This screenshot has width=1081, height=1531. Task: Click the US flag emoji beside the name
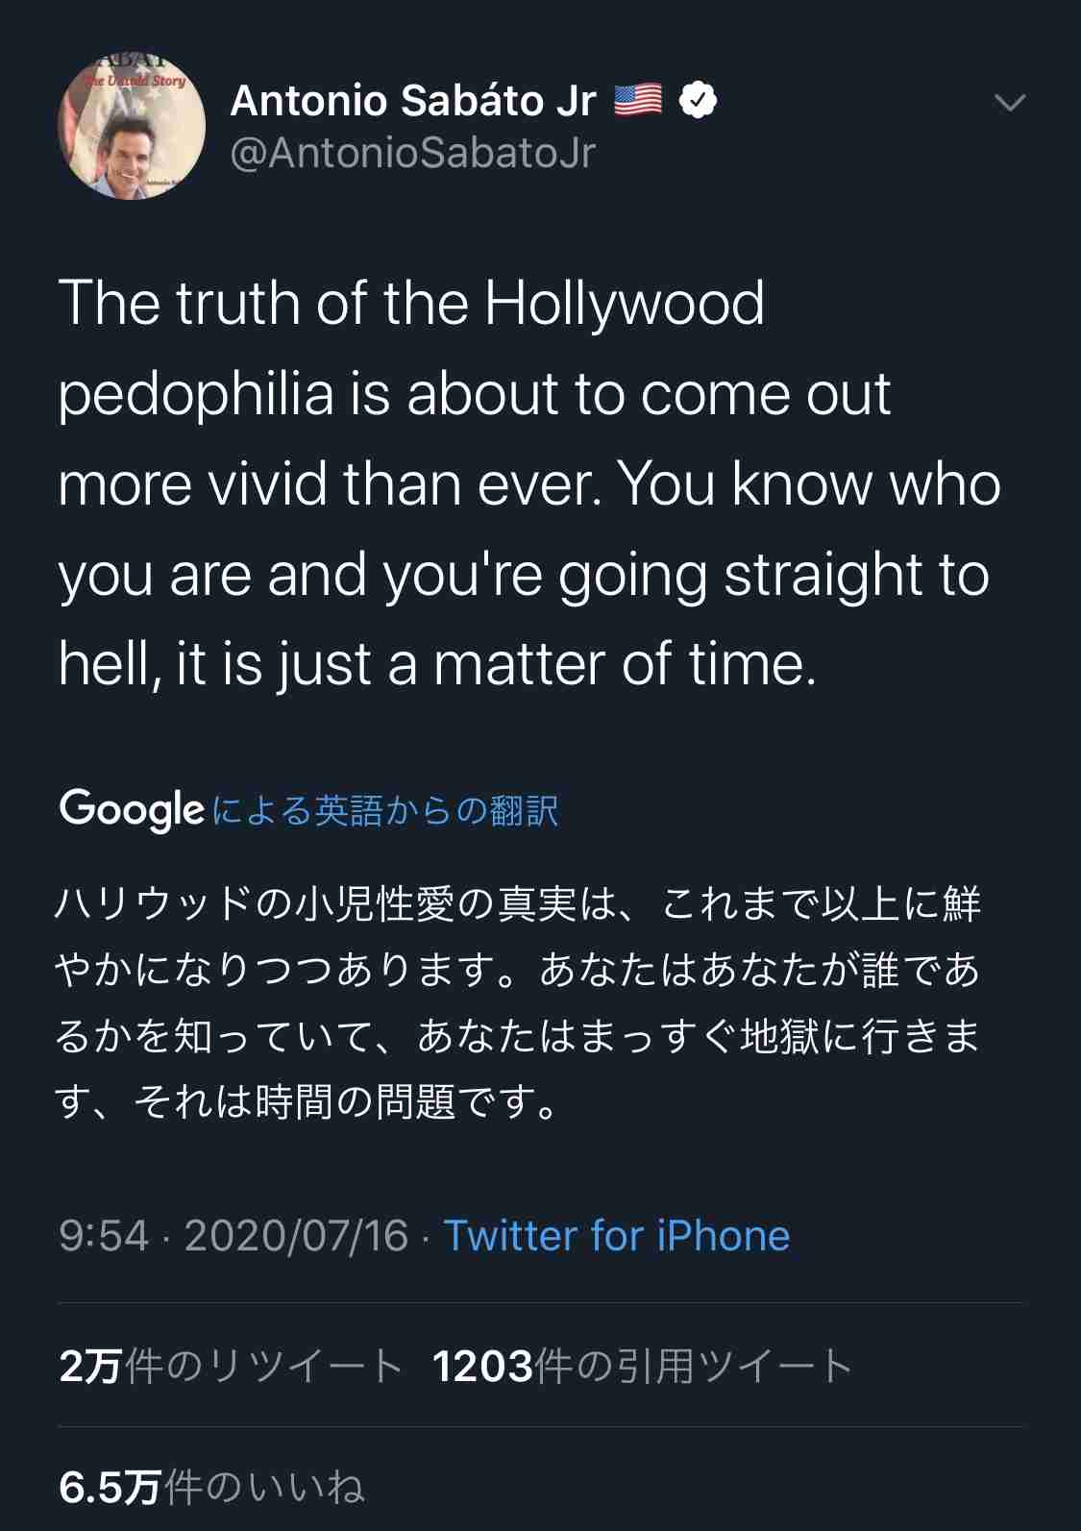[638, 100]
